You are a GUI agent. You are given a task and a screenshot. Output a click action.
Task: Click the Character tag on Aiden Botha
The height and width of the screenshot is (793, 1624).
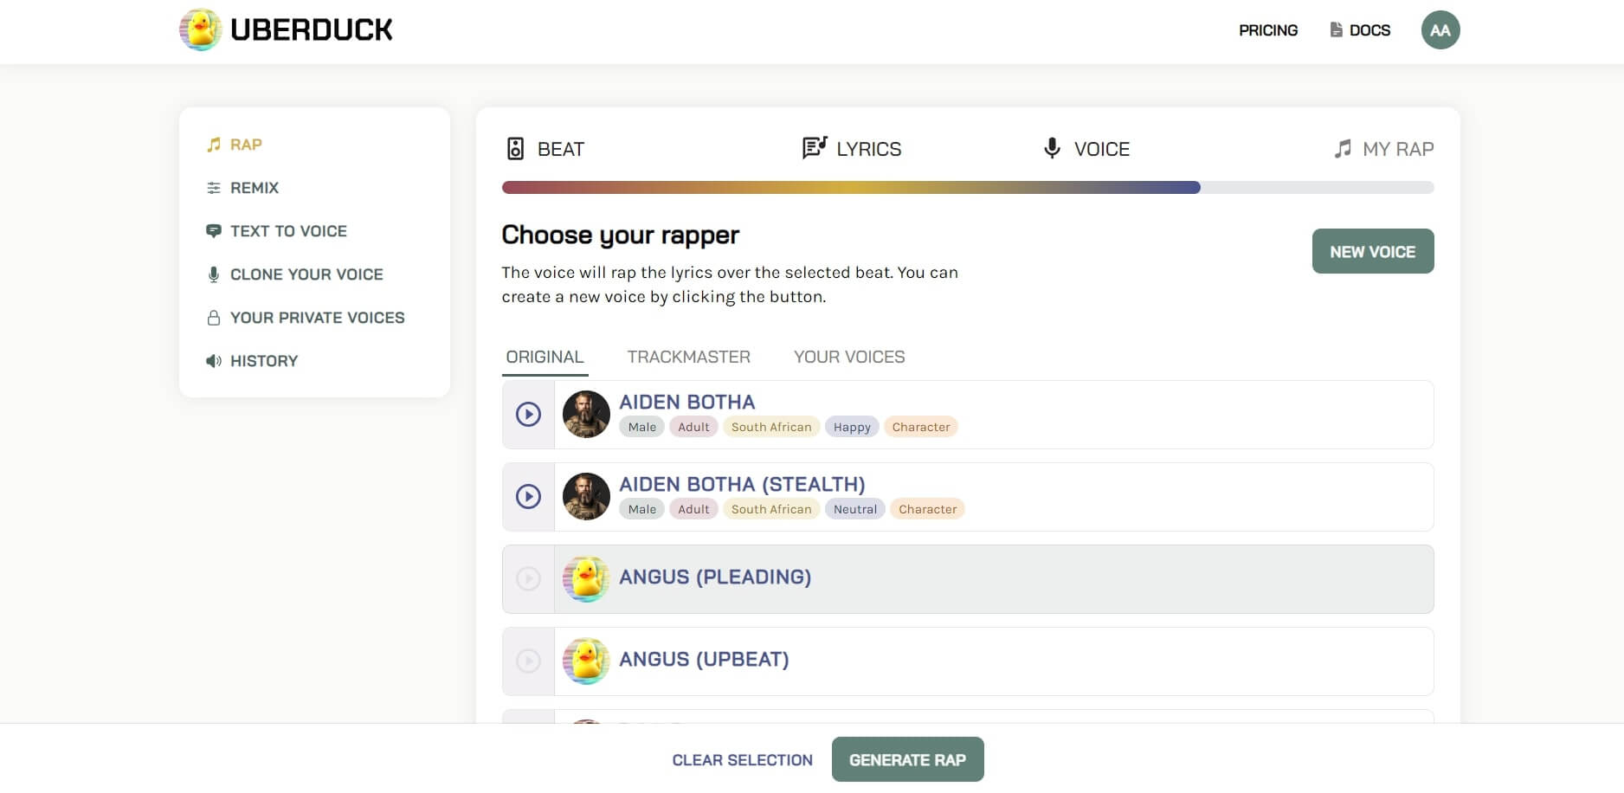pyautogui.click(x=921, y=427)
